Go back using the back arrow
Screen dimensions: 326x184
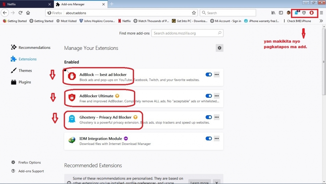point(5,13)
